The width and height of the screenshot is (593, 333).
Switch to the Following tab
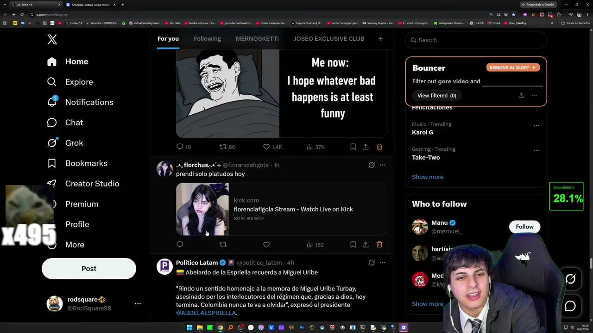pyautogui.click(x=207, y=39)
